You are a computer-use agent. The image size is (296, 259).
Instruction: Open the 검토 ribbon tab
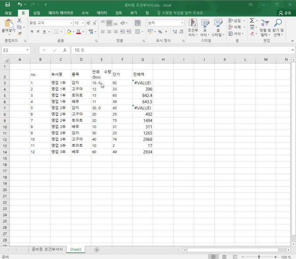click(x=119, y=13)
